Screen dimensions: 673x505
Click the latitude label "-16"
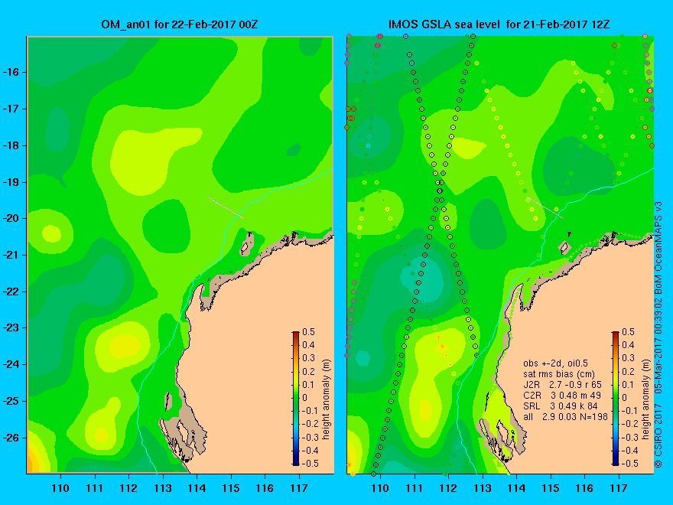(x=11, y=72)
